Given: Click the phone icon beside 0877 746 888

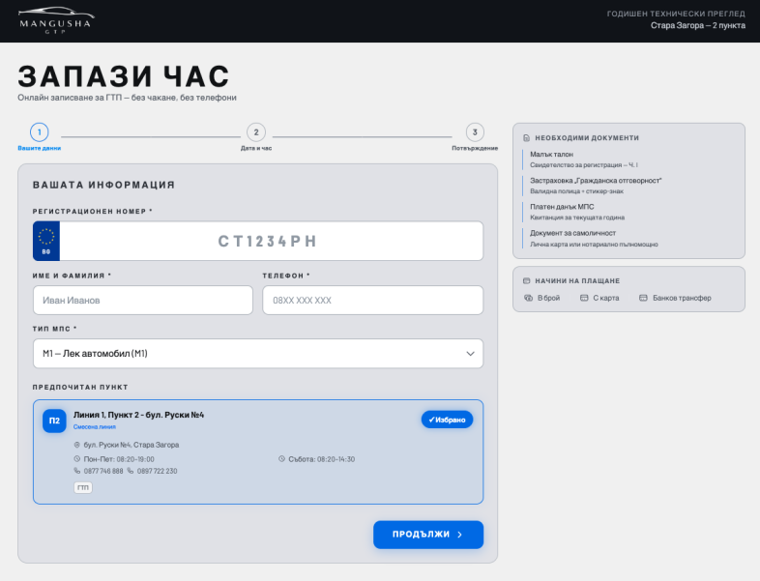Looking at the screenshot, I should click(x=76, y=471).
